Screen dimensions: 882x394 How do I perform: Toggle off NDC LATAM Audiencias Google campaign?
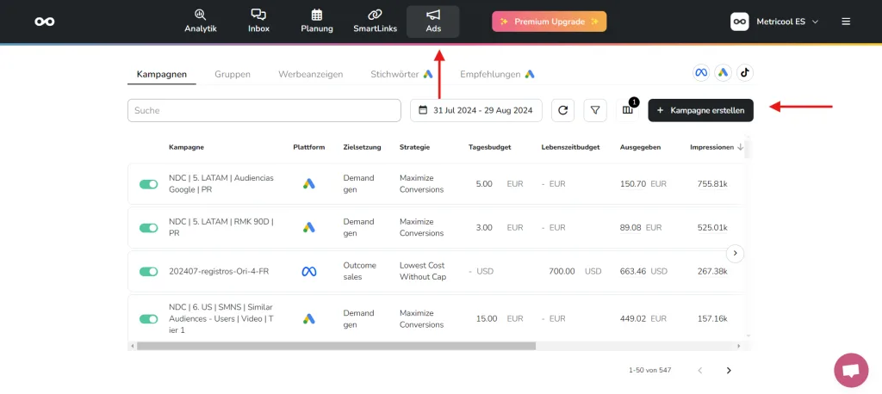pyautogui.click(x=149, y=184)
